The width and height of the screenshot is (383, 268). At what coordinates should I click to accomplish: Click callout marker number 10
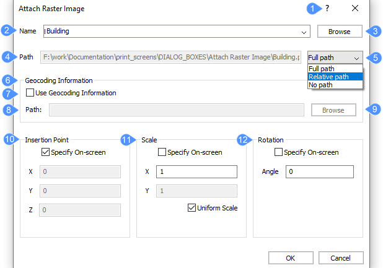pos(9,139)
